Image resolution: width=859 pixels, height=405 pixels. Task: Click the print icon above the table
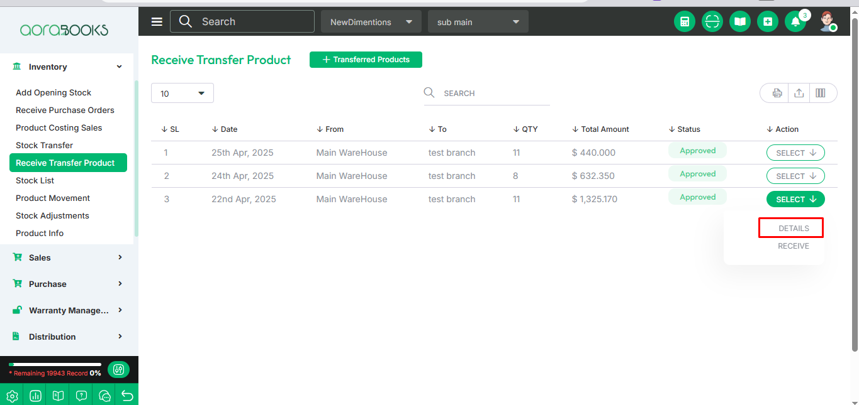coord(777,93)
